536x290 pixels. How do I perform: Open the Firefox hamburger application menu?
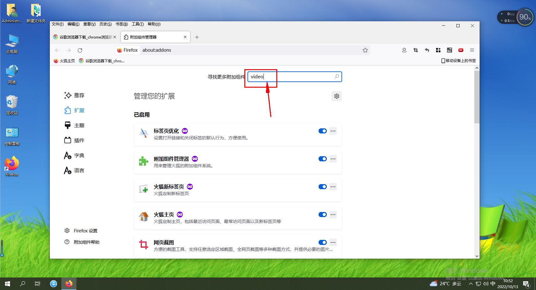(x=472, y=50)
